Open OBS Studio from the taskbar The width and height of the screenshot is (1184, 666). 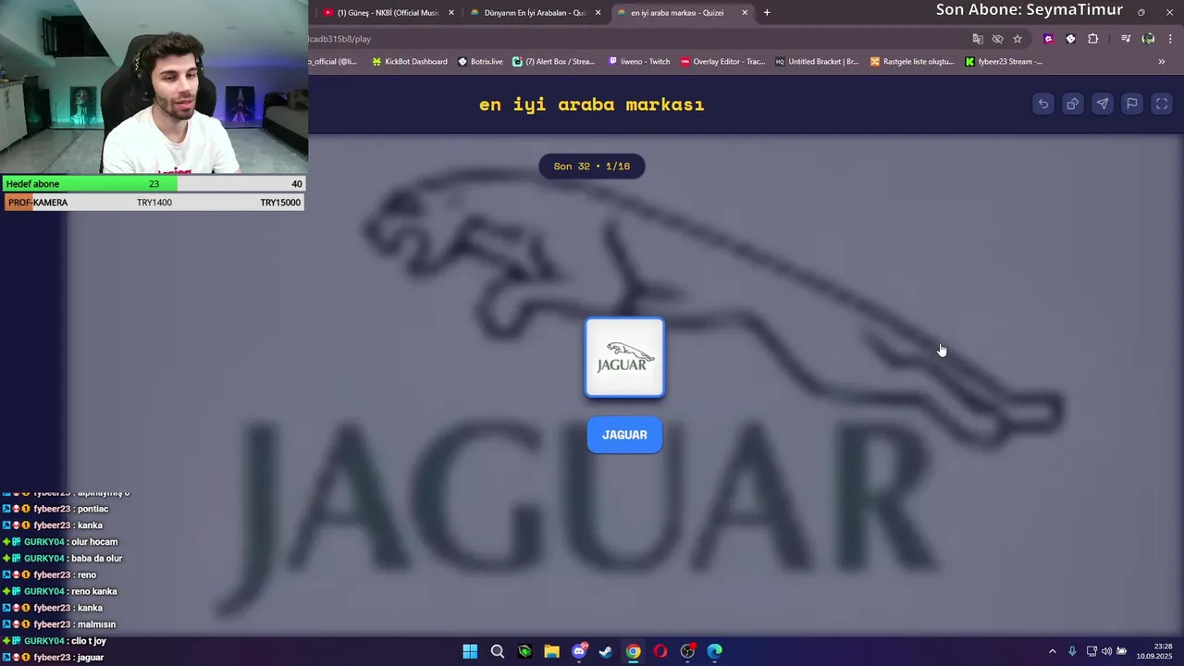(687, 651)
